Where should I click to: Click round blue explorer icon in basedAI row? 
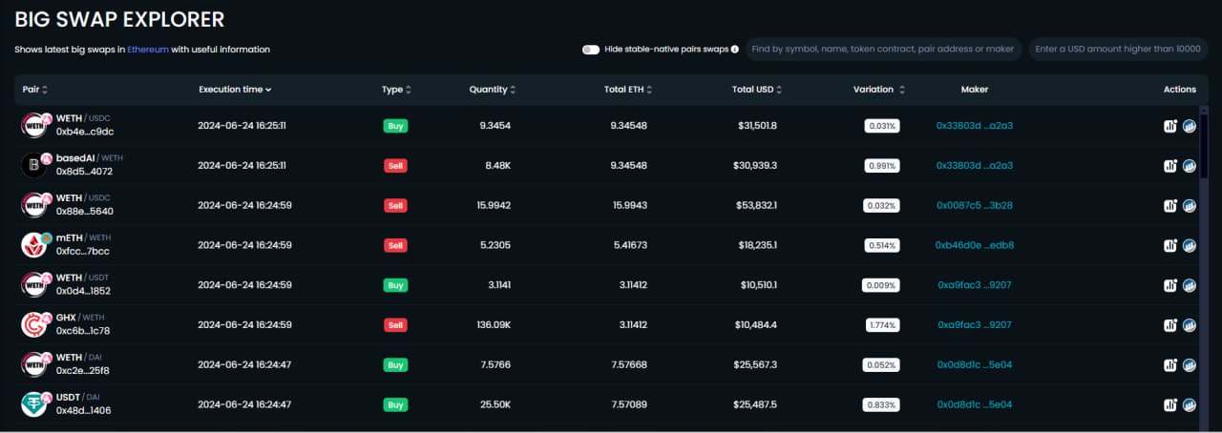pos(1190,166)
